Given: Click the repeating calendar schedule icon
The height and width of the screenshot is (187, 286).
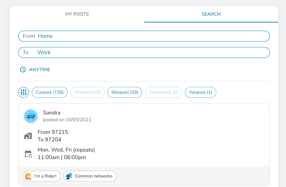Looking at the screenshot, I should 28,154.
